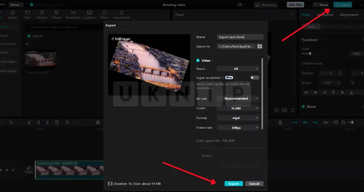
Task: Toggle the middle green linkage icon
Action: click(305, 122)
